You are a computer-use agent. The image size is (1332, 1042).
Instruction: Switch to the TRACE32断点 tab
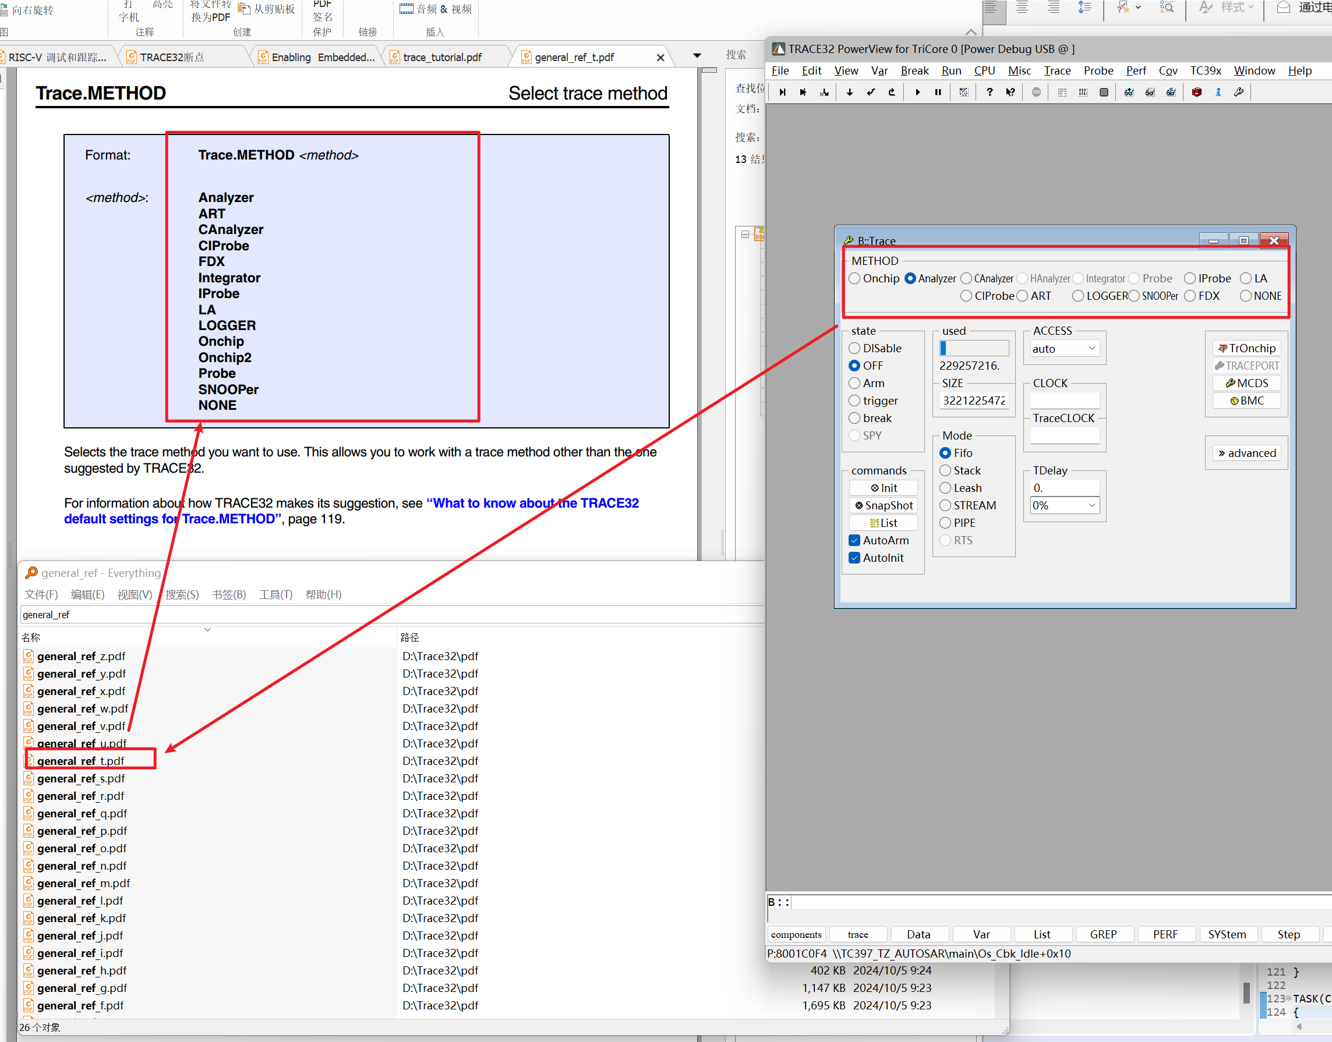(x=172, y=58)
